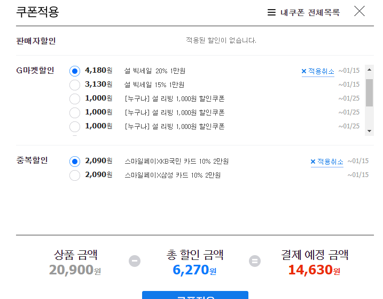Cancel 중복할인 coupon via 적용취소 link
The width and height of the screenshot is (383, 299).
coord(330,162)
